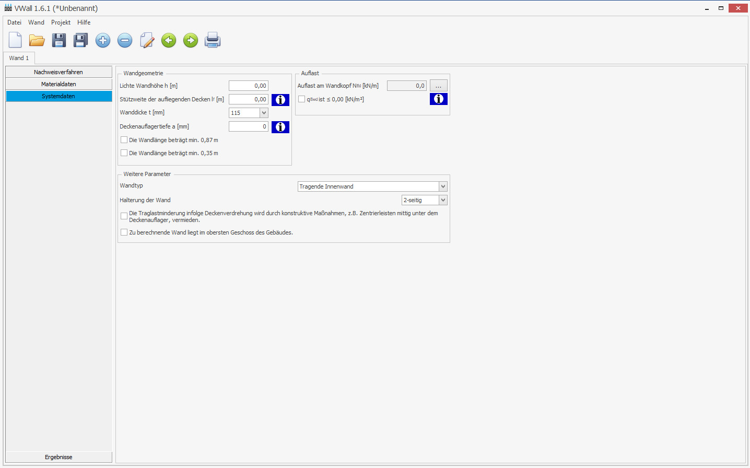
Task: Click the Deckenauflagertiefe a input field
Action: (249, 126)
